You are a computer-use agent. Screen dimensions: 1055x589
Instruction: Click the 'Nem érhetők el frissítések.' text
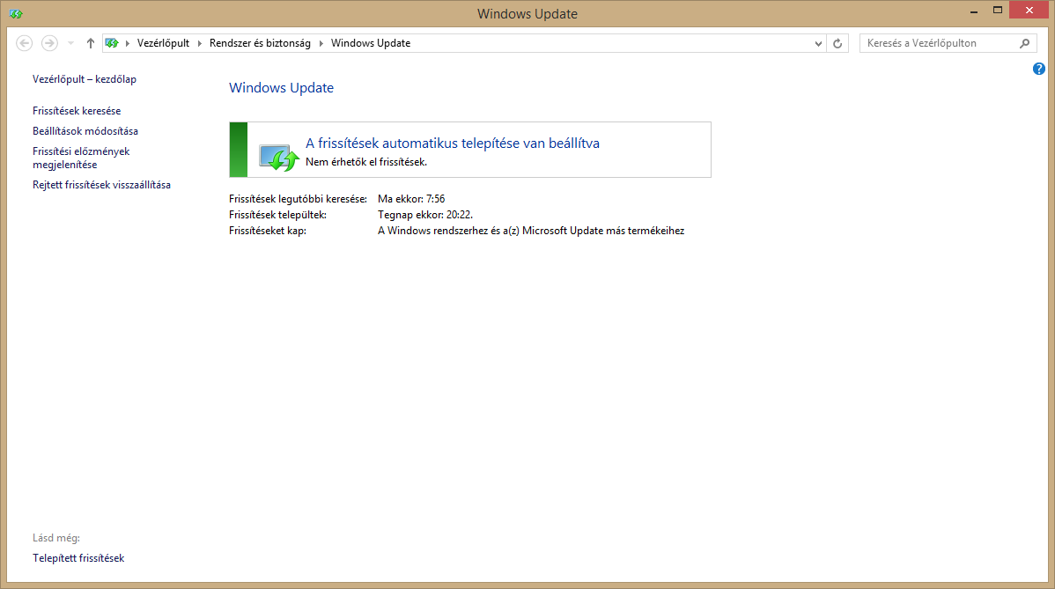[x=366, y=162]
